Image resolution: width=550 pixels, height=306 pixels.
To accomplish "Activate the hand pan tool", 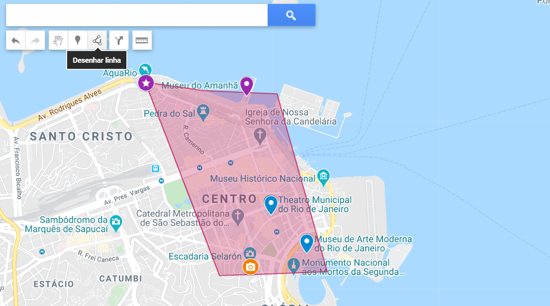I will click(58, 40).
